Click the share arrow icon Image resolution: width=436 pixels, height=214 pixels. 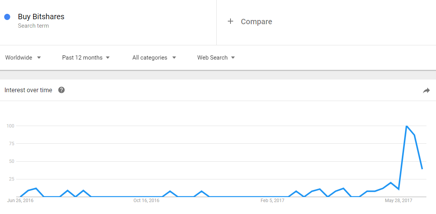coord(426,90)
